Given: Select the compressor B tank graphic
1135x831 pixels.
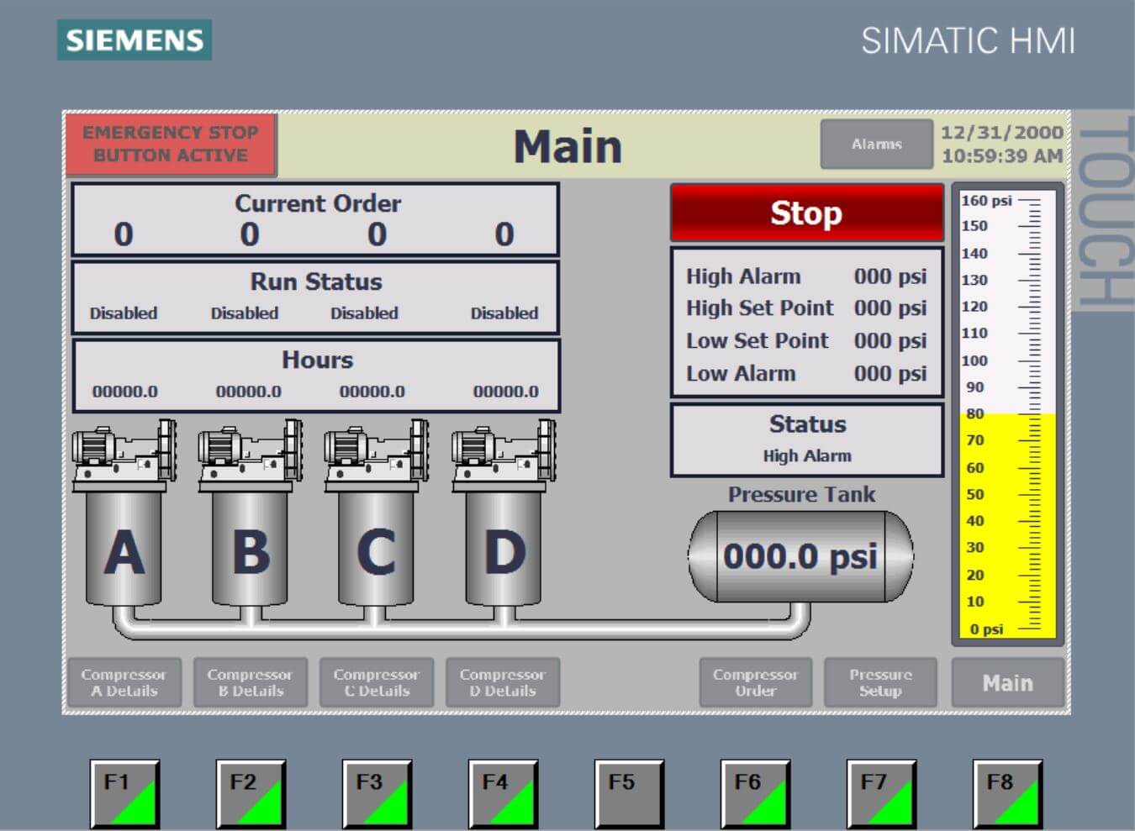Looking at the screenshot, I should pyautogui.click(x=250, y=546).
